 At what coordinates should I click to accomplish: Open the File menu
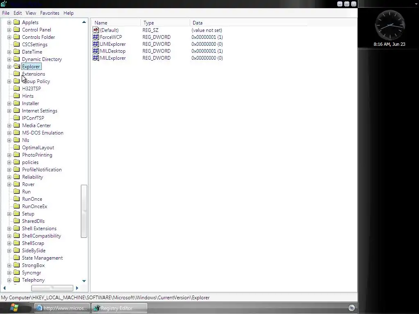pyautogui.click(x=6, y=13)
